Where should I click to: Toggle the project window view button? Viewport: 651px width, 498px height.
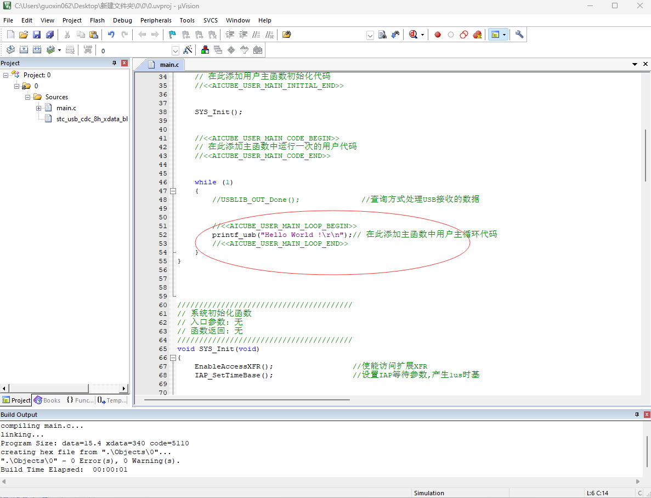pyautogui.click(x=495, y=35)
